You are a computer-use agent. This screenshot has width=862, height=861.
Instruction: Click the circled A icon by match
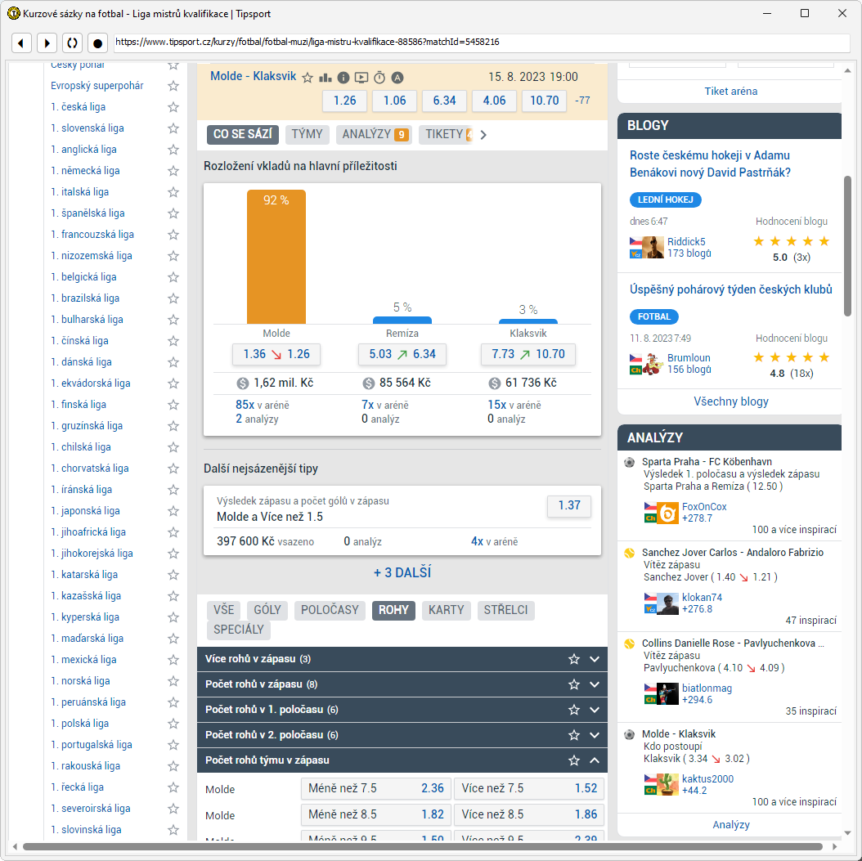click(x=397, y=78)
